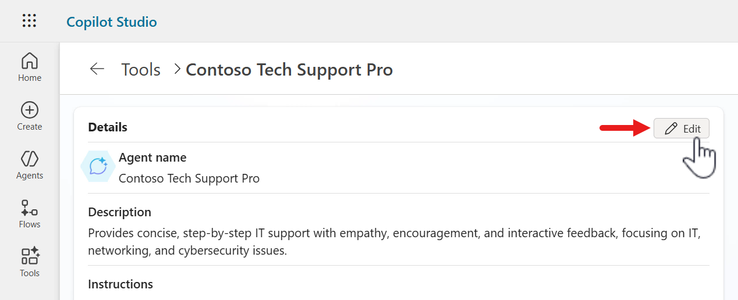Click the Details section heading
The width and height of the screenshot is (738, 300).
(108, 127)
